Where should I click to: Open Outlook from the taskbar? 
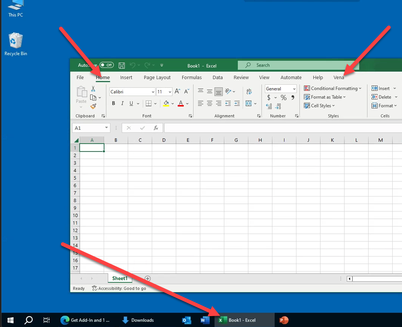(187, 320)
